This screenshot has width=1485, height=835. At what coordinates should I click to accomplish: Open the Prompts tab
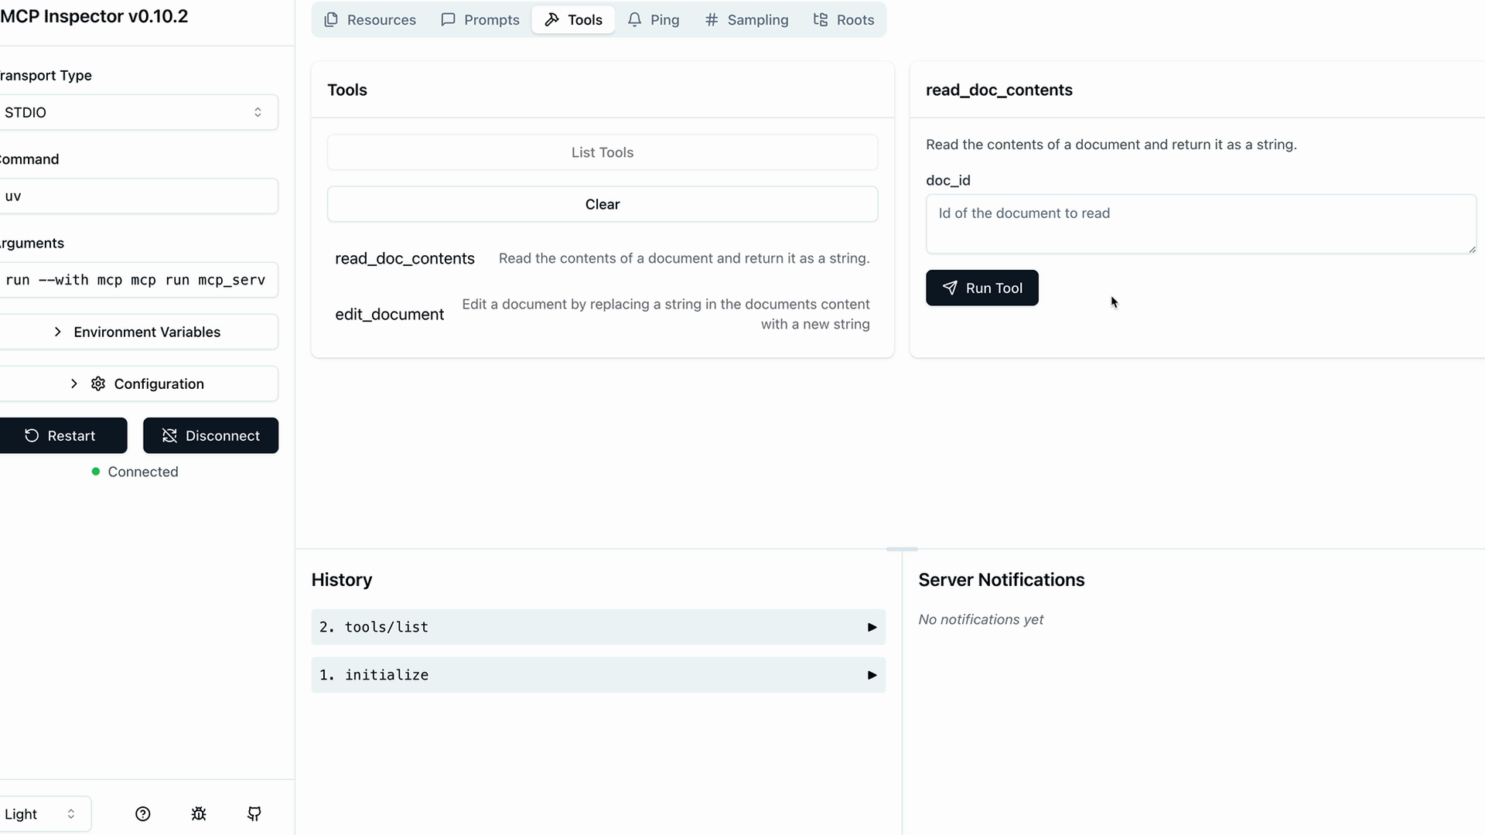coord(480,19)
